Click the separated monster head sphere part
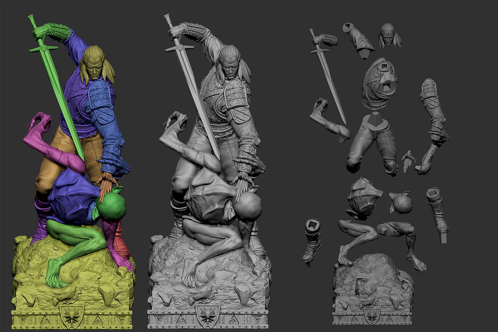This screenshot has width=498, height=332. click(401, 203)
